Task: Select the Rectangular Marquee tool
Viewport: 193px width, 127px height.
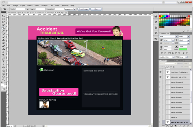Action: point(3,19)
